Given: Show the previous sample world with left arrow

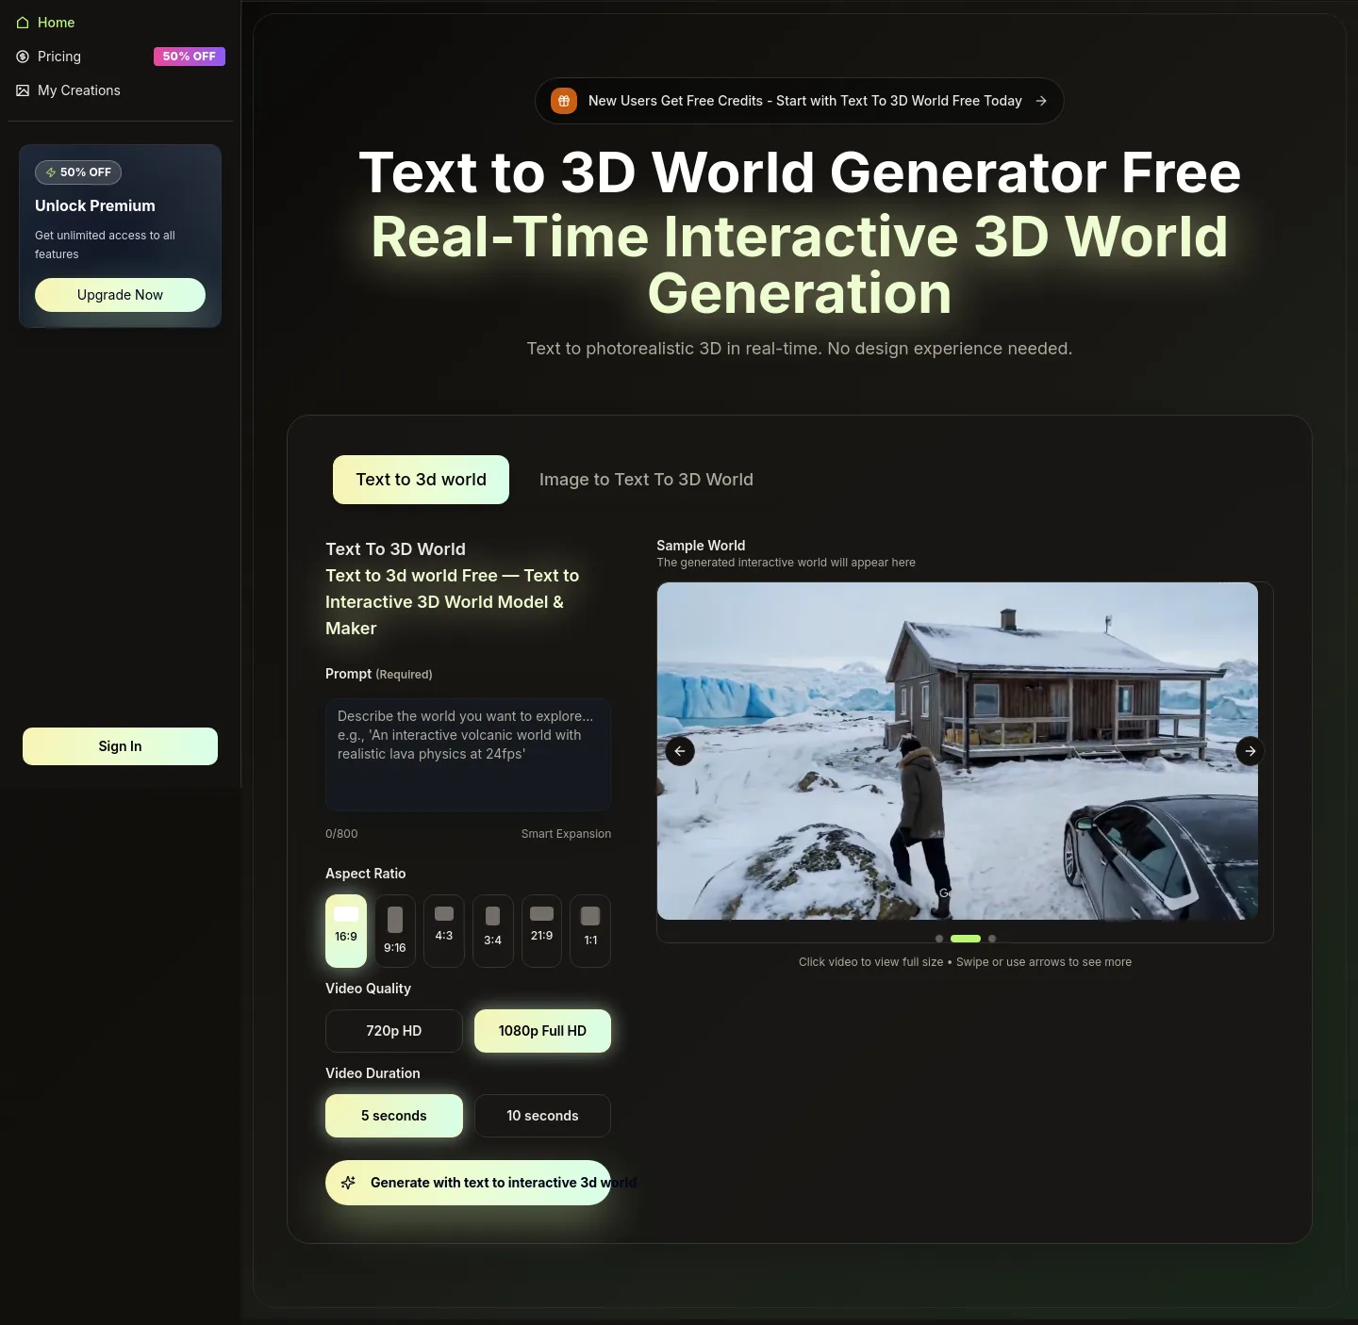Looking at the screenshot, I should (x=680, y=751).
